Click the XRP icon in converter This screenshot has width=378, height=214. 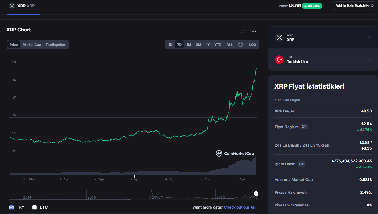click(x=279, y=37)
